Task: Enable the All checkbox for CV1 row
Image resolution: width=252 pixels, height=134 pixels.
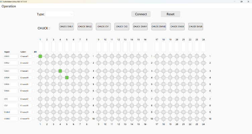Action: click(x=34, y=99)
